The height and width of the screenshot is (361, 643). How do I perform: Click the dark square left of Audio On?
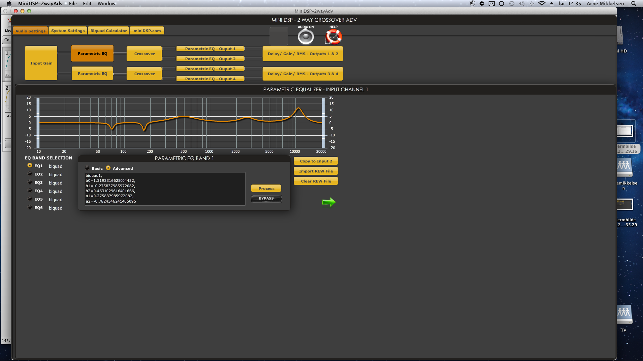(x=279, y=36)
